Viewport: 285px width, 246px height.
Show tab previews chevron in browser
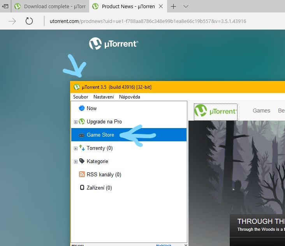coord(186,7)
